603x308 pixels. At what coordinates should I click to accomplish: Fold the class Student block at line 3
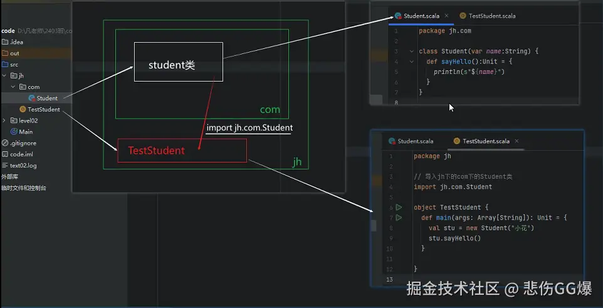coord(411,51)
